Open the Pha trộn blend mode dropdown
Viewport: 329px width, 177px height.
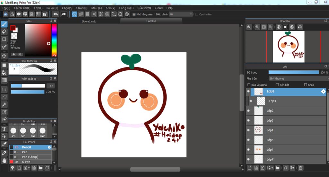pyautogui.click(x=298, y=78)
